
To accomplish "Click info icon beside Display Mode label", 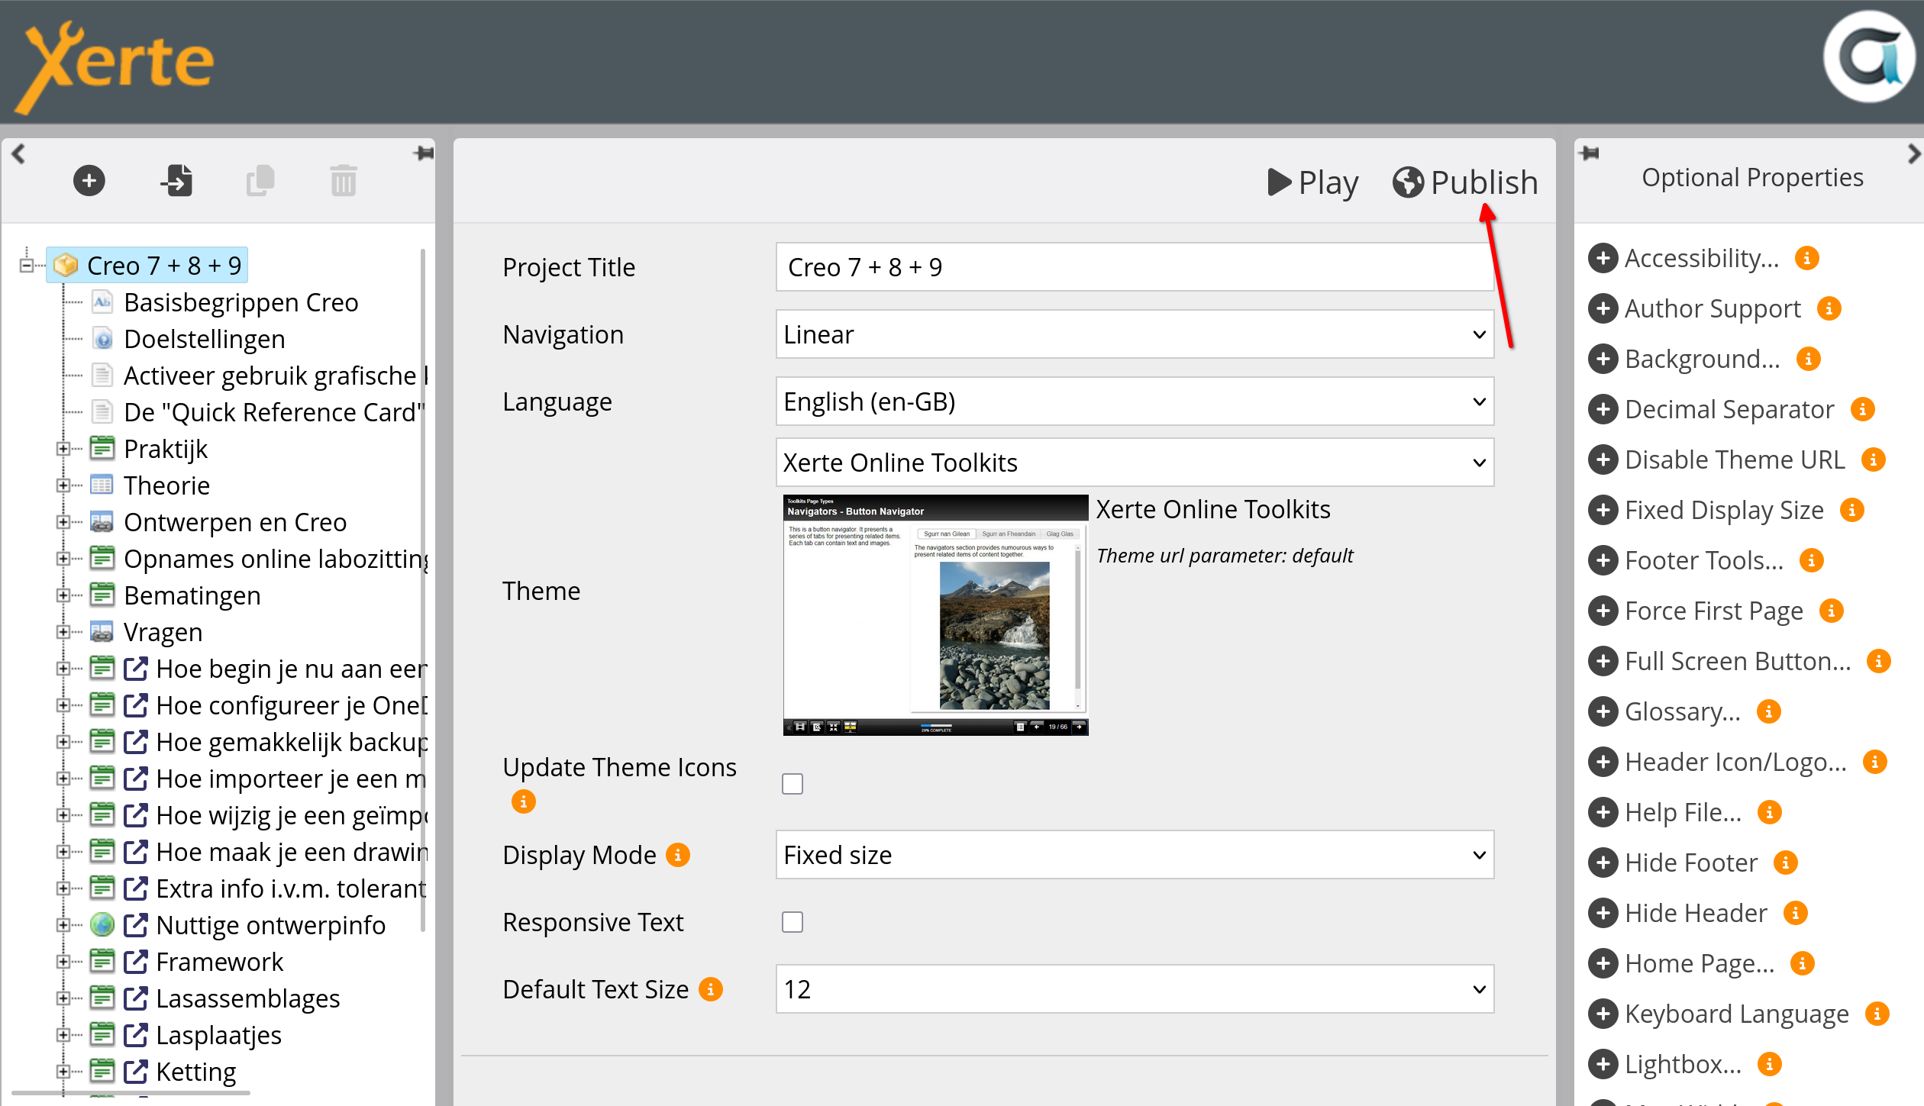I will click(677, 855).
